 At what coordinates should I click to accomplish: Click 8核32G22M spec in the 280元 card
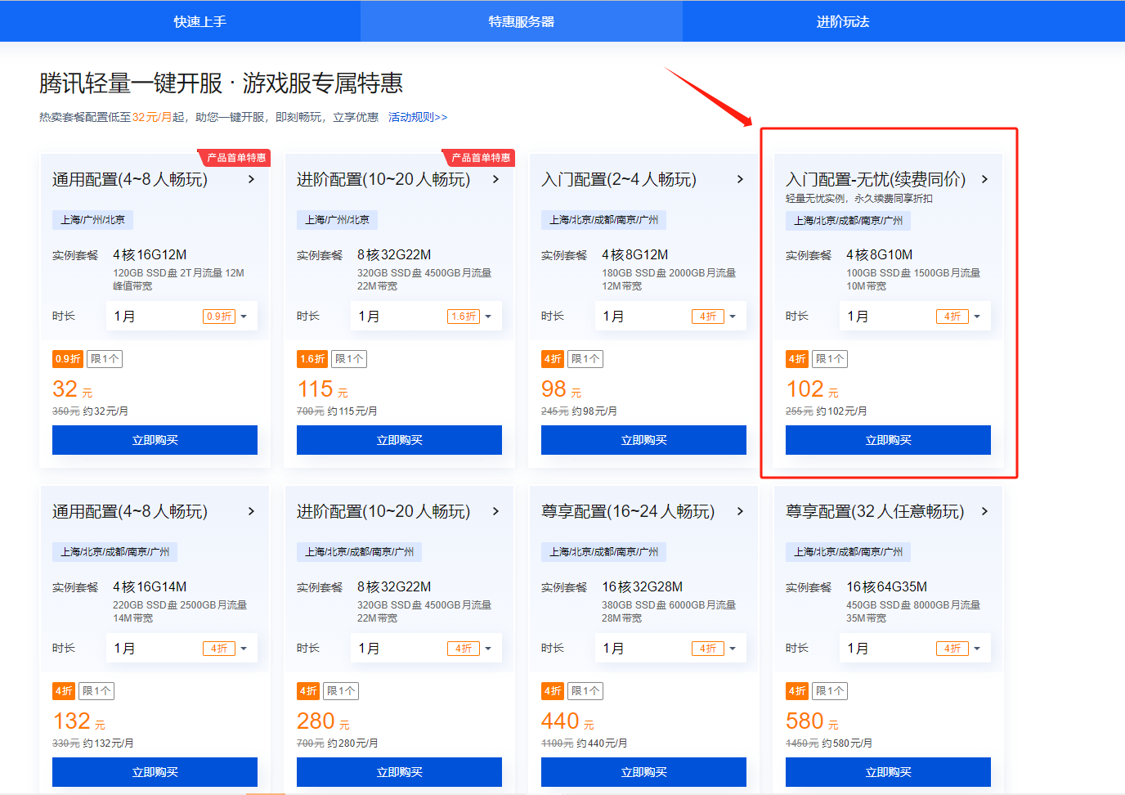click(394, 587)
